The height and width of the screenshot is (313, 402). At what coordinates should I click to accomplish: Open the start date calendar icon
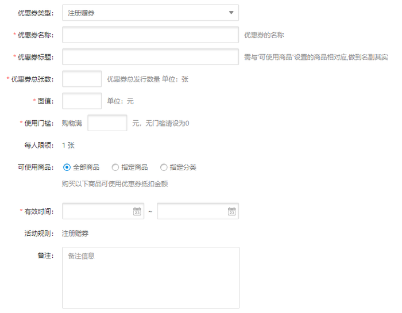click(x=137, y=211)
